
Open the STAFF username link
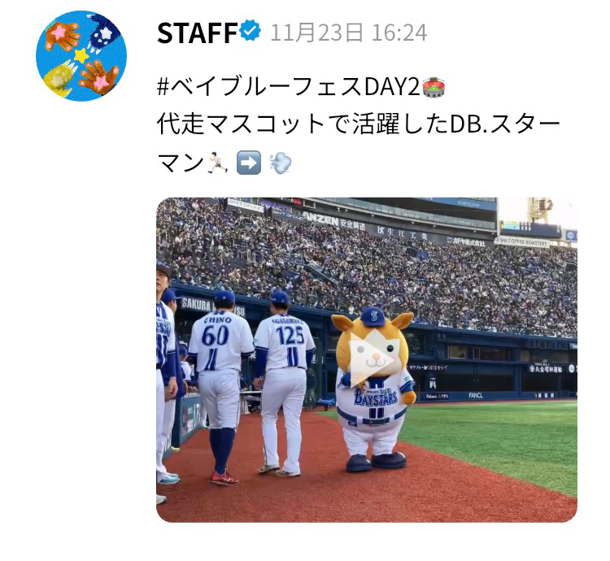[x=198, y=33]
